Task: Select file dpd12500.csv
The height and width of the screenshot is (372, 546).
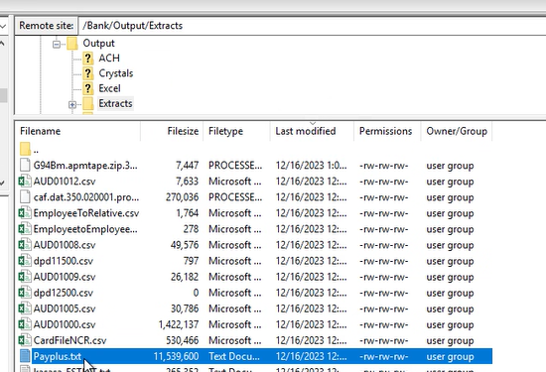Action: 63,293
